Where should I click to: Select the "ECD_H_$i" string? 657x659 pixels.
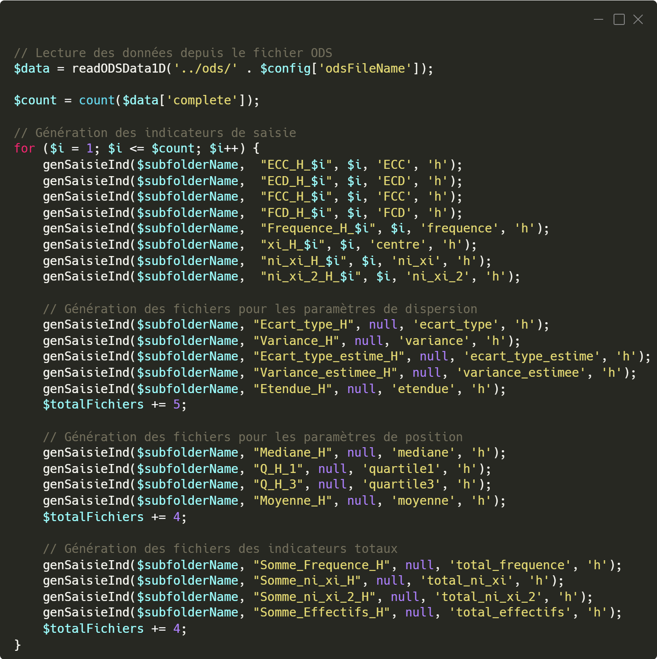click(296, 181)
